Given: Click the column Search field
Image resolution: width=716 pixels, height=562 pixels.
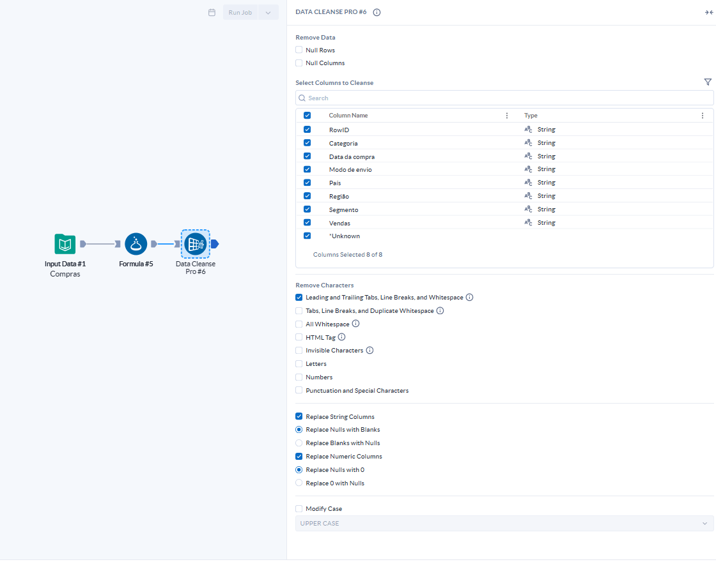Looking at the screenshot, I should tap(504, 98).
